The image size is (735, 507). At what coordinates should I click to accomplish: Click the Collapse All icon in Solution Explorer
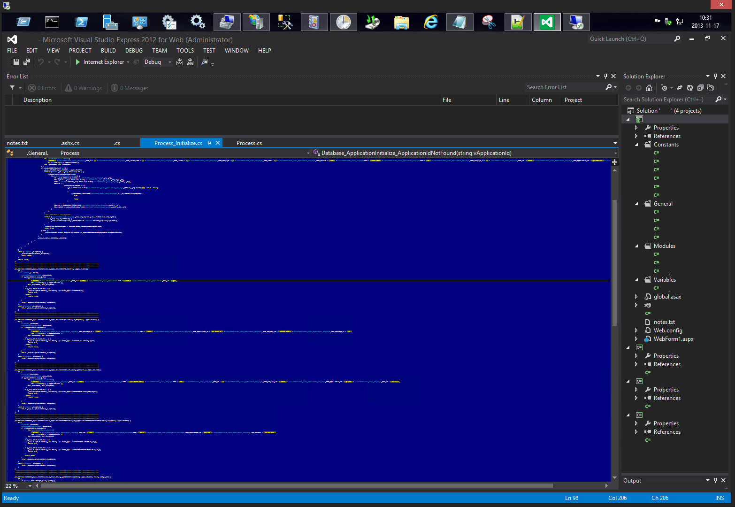pyautogui.click(x=700, y=88)
